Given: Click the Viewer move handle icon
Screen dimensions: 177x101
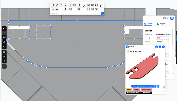Looking at the screenshot, I should tap(127, 47).
